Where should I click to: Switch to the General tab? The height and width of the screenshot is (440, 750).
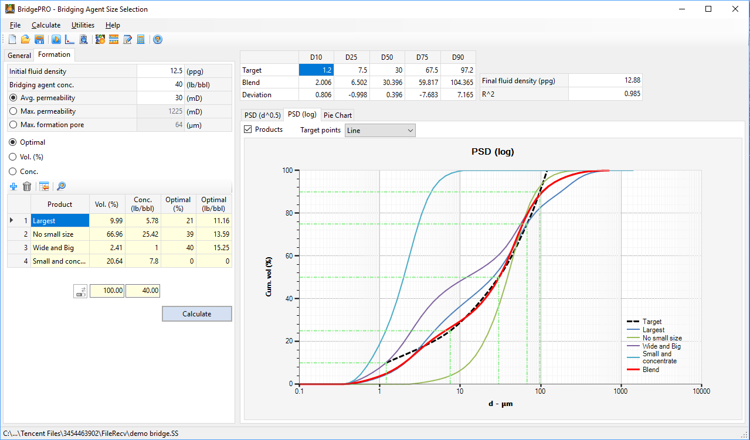click(x=19, y=56)
